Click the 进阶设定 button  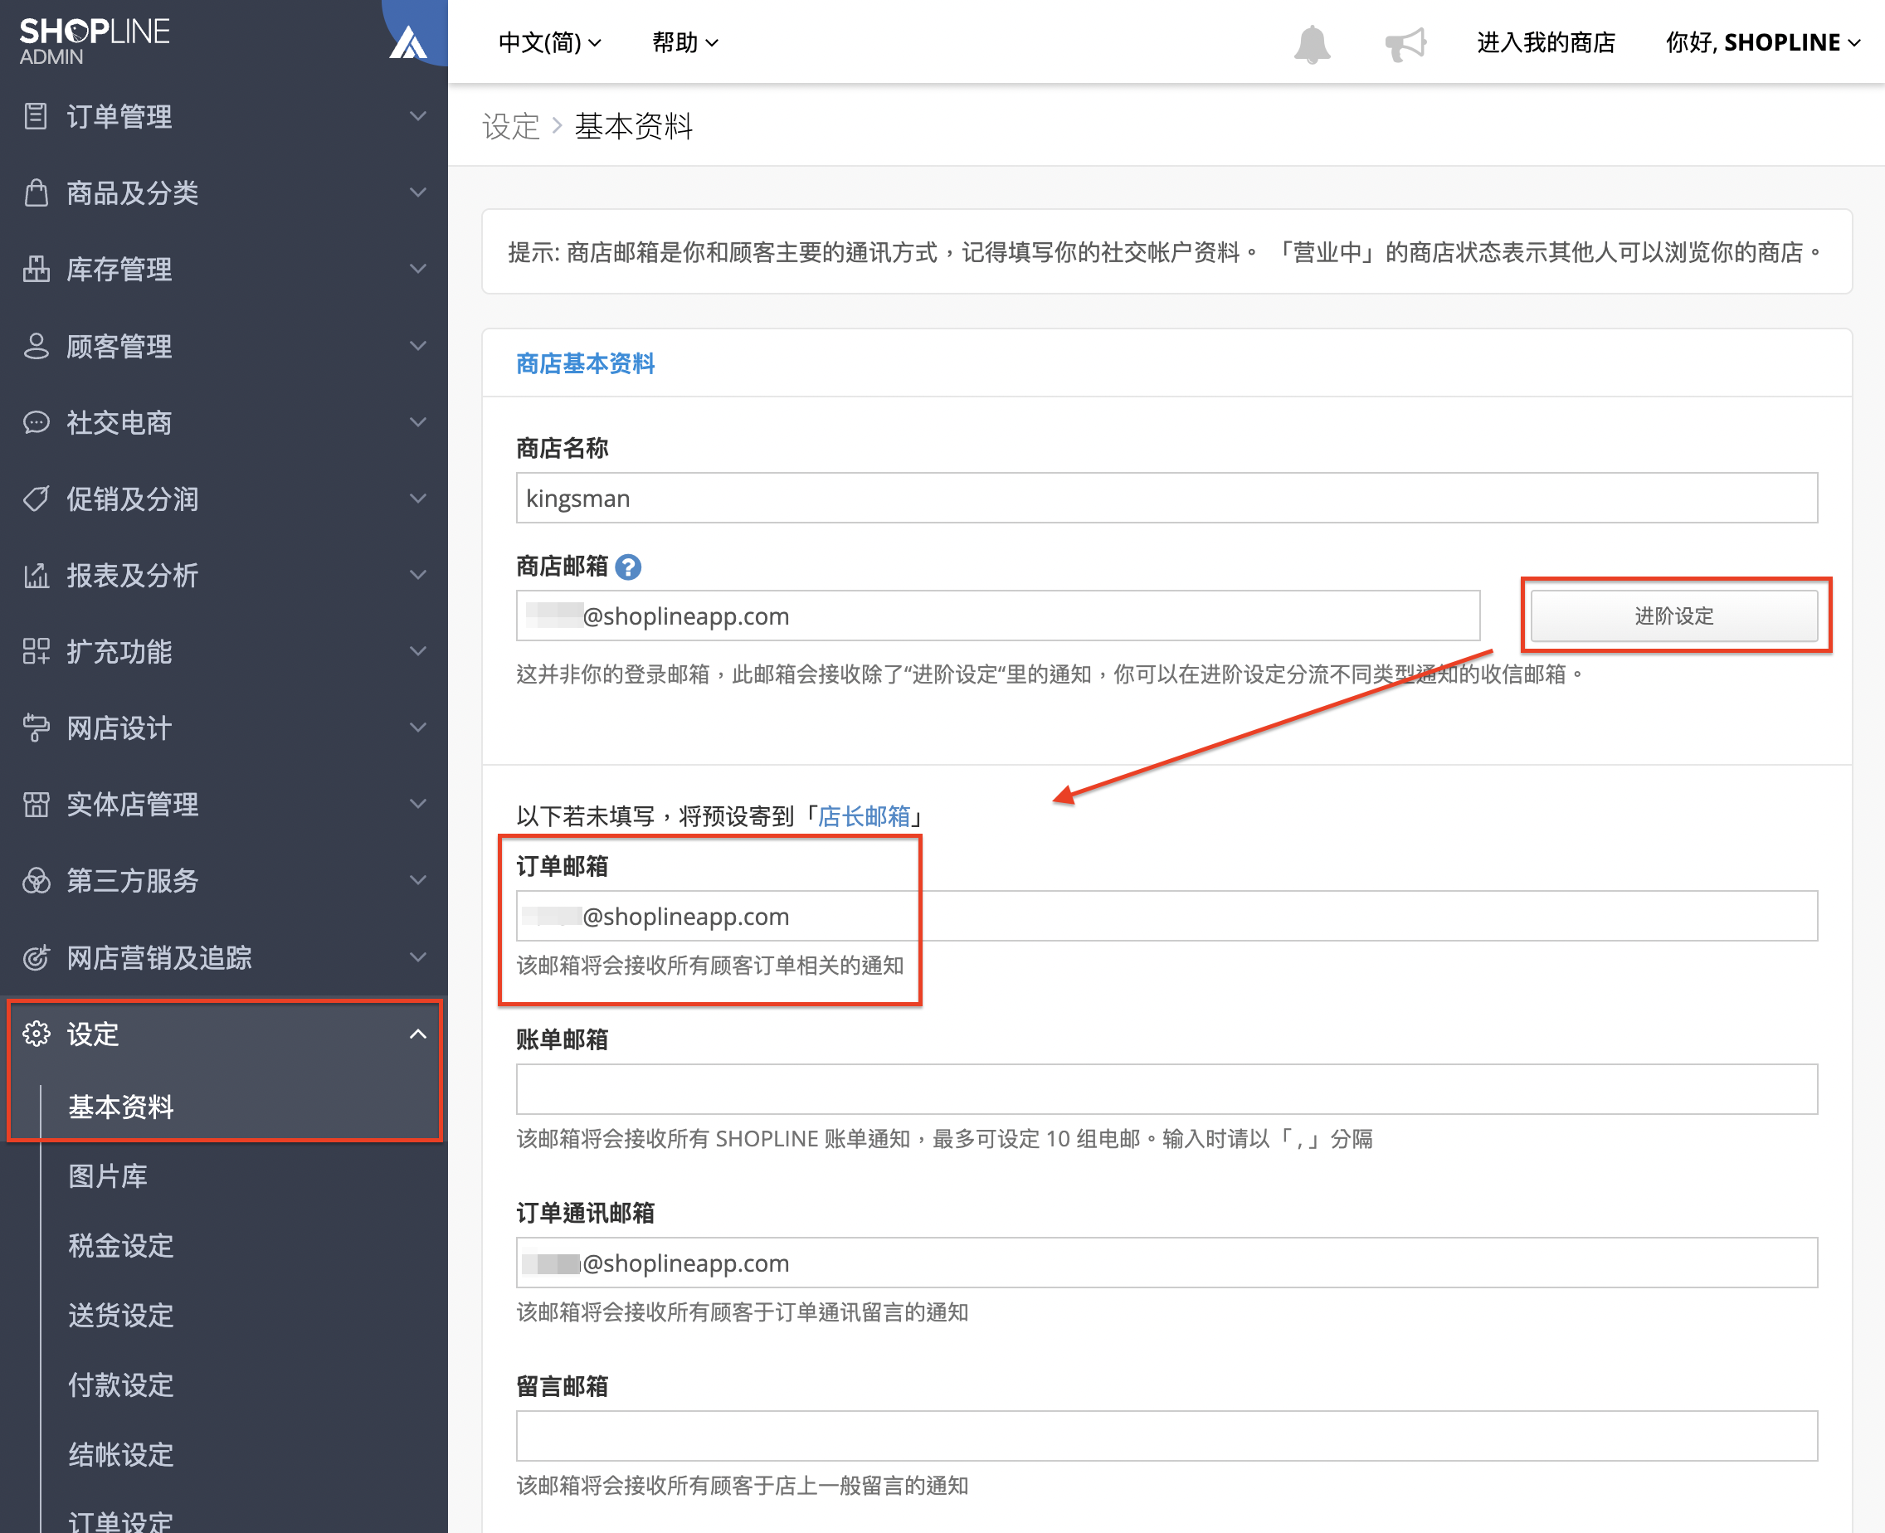coord(1674,616)
